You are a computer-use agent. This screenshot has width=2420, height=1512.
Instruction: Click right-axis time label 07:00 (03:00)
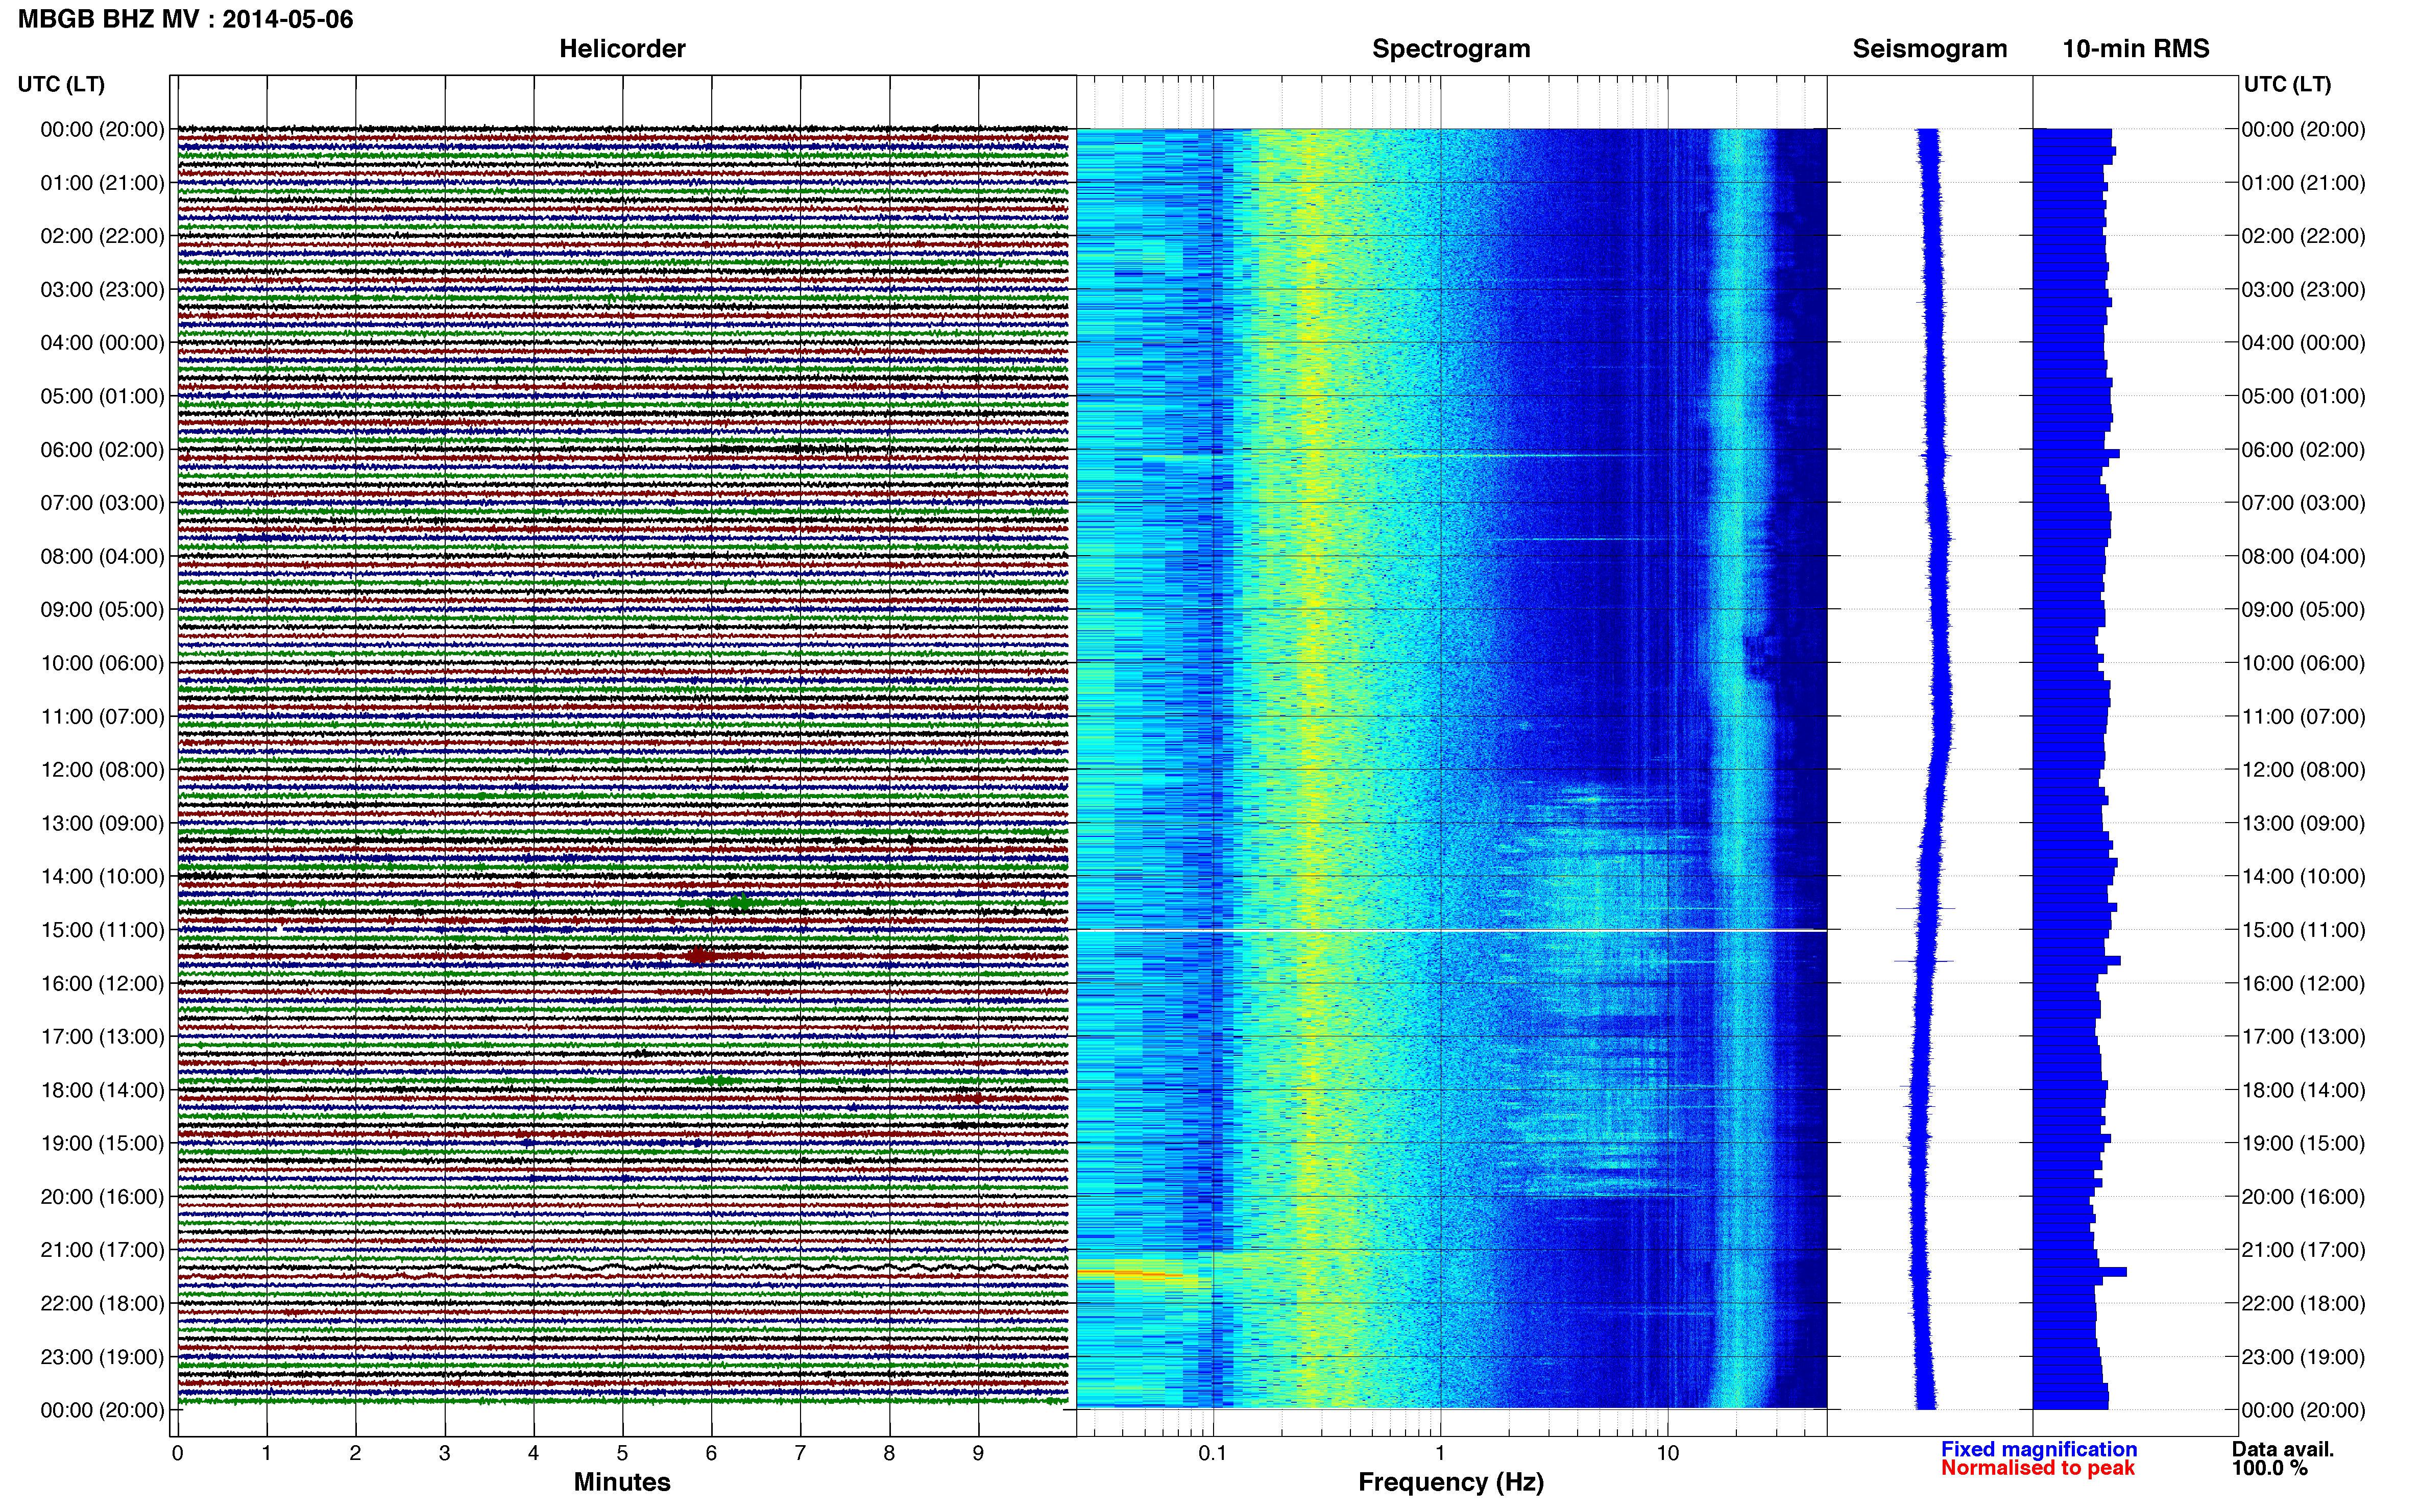(x=2303, y=503)
